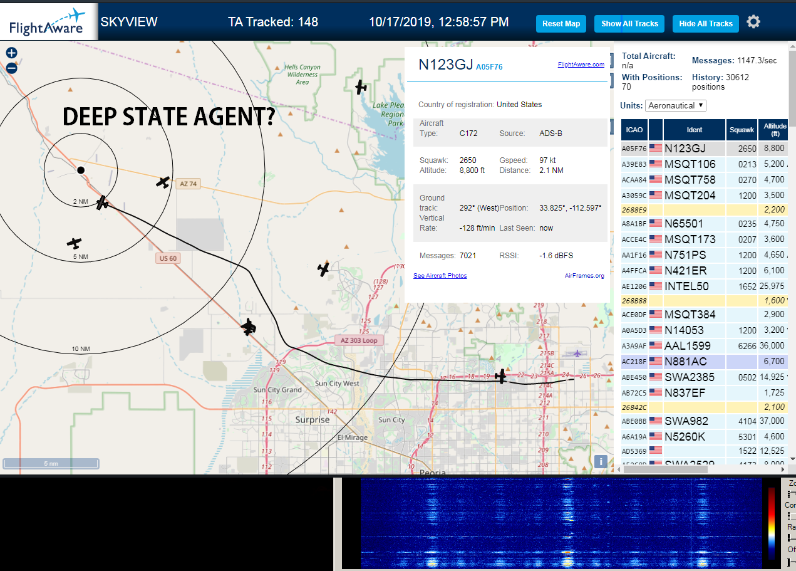Sort table by ICAO column header
The image size is (796, 571).
(x=634, y=130)
